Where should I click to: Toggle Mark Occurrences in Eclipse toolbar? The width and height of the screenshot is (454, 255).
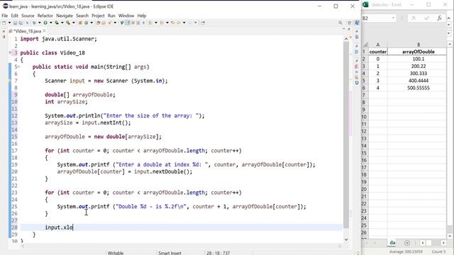pyautogui.click(x=128, y=23)
